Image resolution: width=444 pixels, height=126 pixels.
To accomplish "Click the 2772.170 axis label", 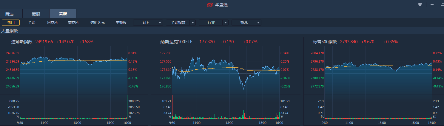I will coord(317,87).
